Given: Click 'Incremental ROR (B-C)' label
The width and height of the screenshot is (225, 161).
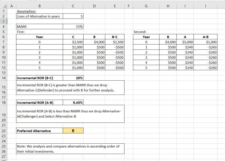Looking at the screenshot, I should tap(39, 78).
